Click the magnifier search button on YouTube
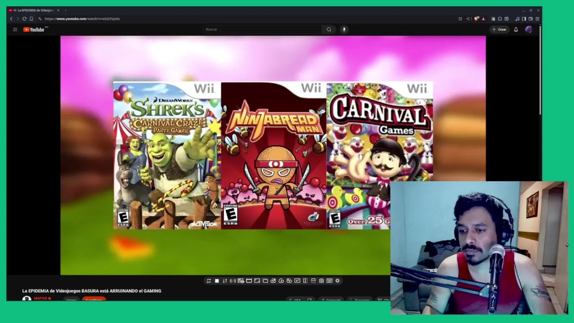Viewport: 574px width, 323px height. tap(329, 30)
